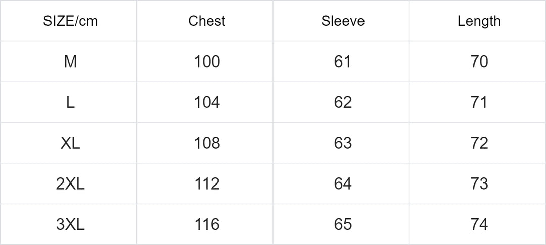Click length value 70 for M
The image size is (546, 245).
point(479,62)
